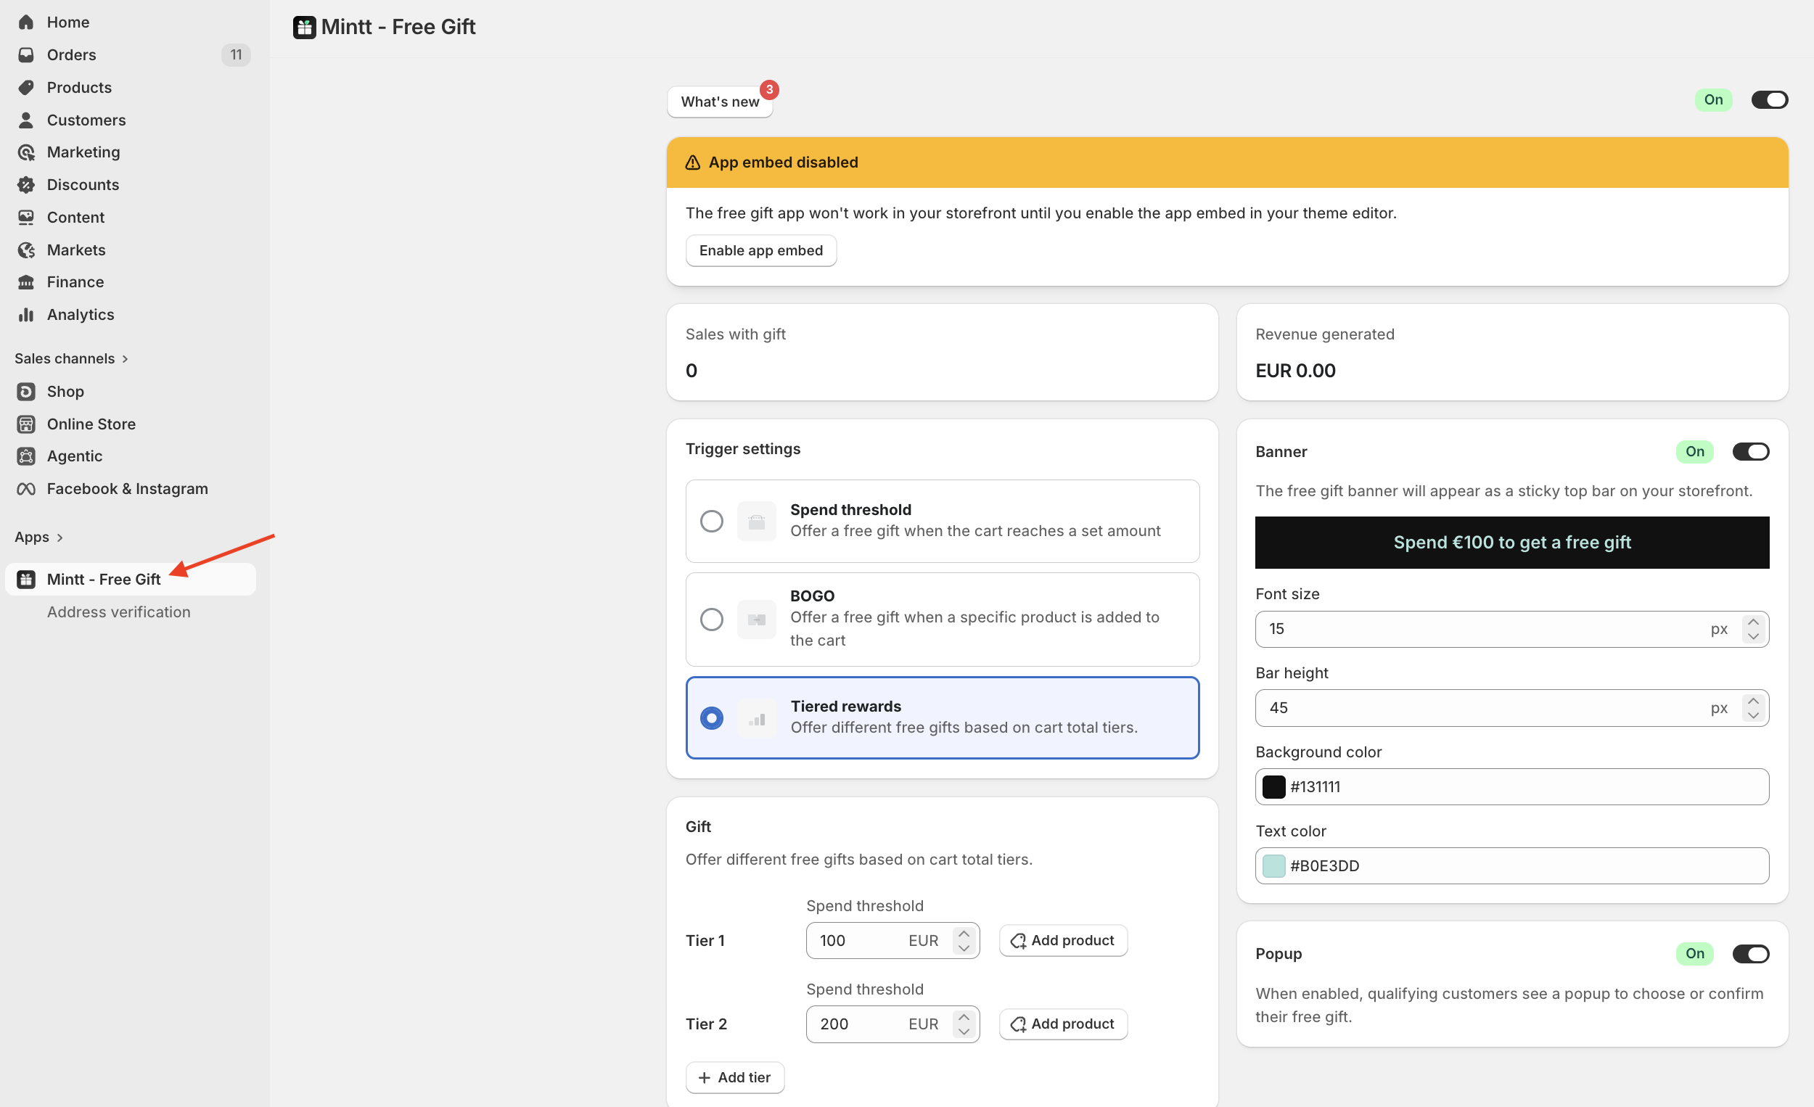The image size is (1814, 1107).
Task: Click the Home house icon
Action: pyautogui.click(x=26, y=22)
